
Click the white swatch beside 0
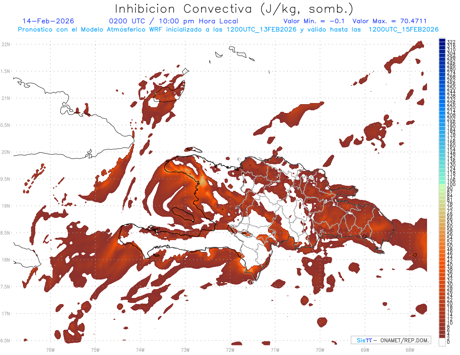point(442,342)
